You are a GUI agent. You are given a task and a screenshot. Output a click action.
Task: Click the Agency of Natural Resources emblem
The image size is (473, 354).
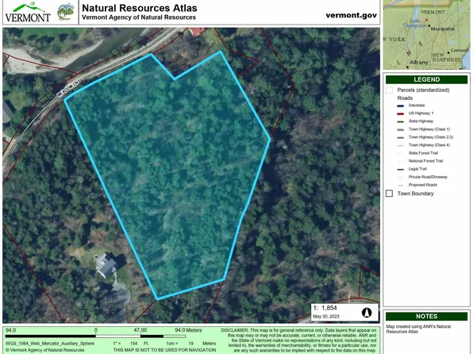(66, 12)
